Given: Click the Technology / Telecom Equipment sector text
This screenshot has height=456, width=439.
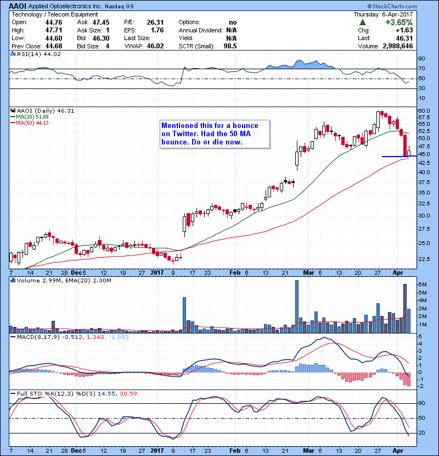Looking at the screenshot, I should (55, 14).
